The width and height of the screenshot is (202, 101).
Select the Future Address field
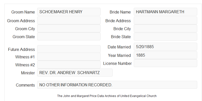coord(69,49)
